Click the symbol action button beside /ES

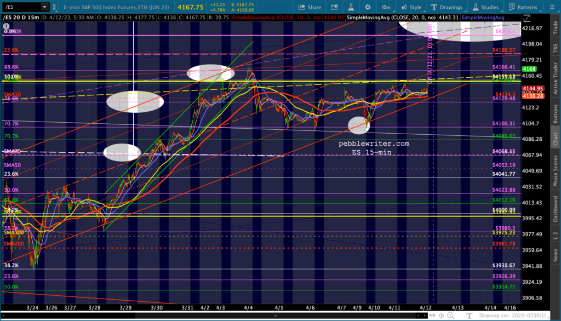tap(56, 7)
